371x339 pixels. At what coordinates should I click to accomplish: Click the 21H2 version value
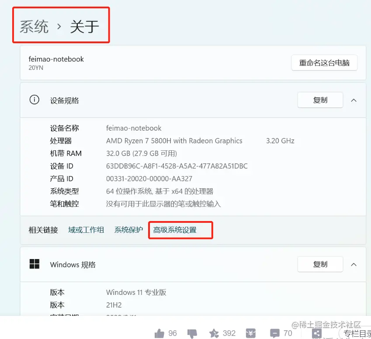(x=114, y=305)
